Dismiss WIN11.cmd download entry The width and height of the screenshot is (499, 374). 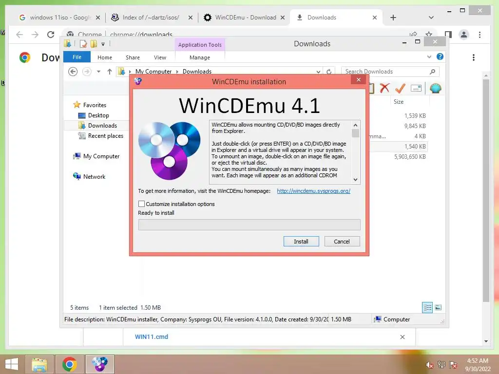pyautogui.click(x=402, y=337)
